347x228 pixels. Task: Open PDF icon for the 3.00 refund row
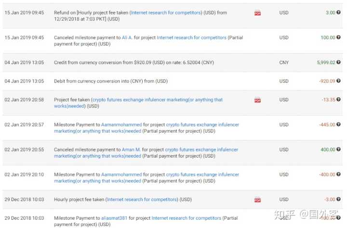pyautogui.click(x=257, y=13)
